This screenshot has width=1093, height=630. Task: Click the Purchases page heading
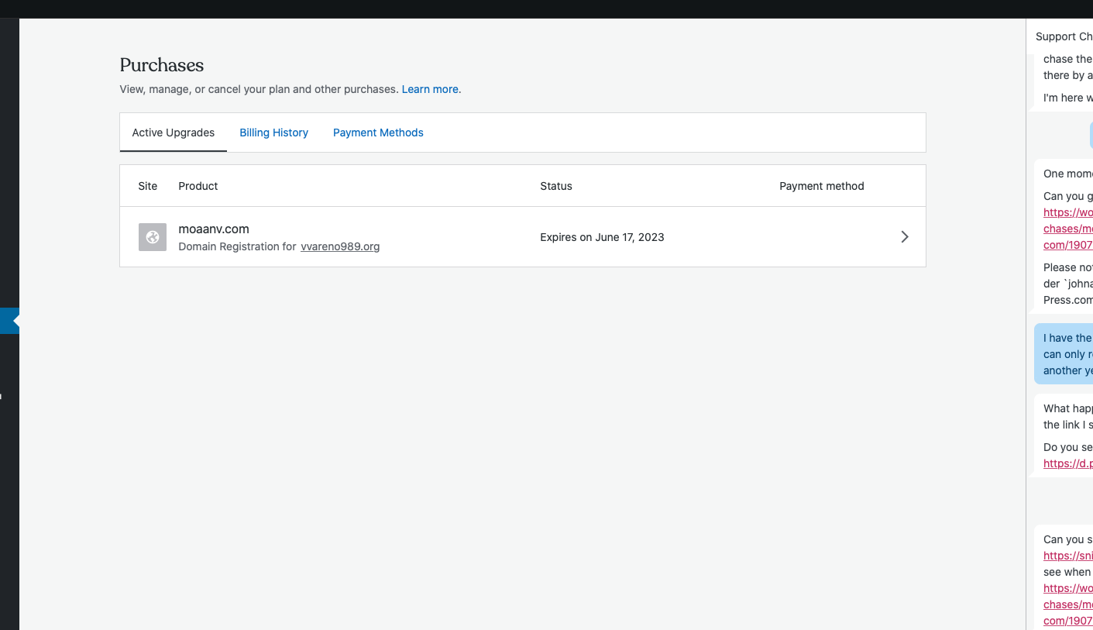coord(162,65)
